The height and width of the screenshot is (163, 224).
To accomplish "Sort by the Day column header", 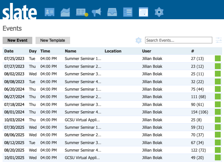I will coord(33,51).
